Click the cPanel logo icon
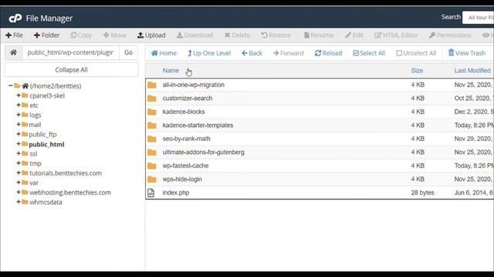The height and width of the screenshot is (277, 494). (15, 18)
